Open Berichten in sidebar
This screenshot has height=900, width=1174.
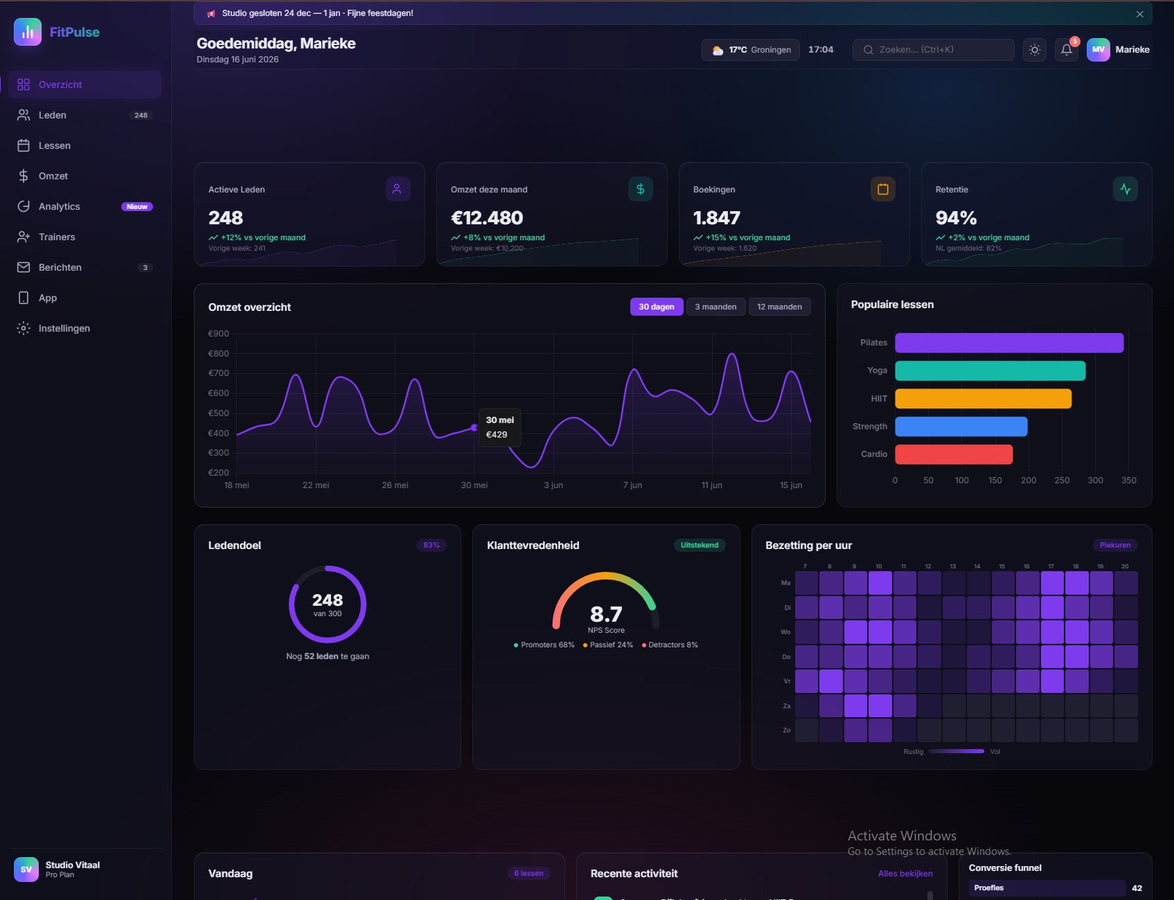point(85,267)
